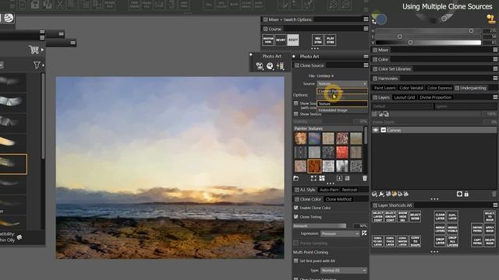Viewport: 499px width, 280px height.
Task: Toggle Show Texture checkbox
Action: coord(296,114)
